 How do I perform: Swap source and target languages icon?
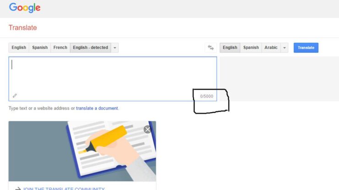(211, 48)
